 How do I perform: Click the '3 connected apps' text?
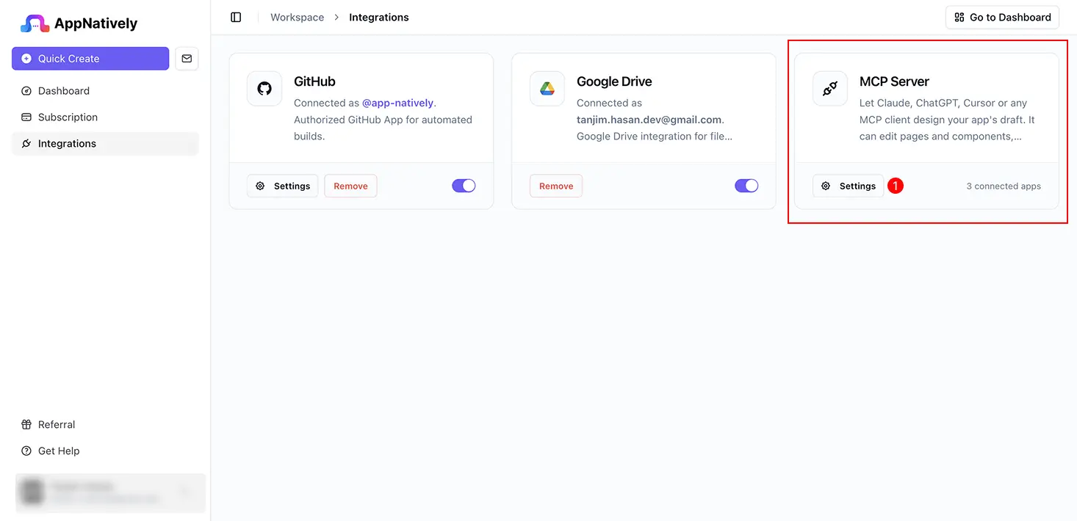(1004, 186)
